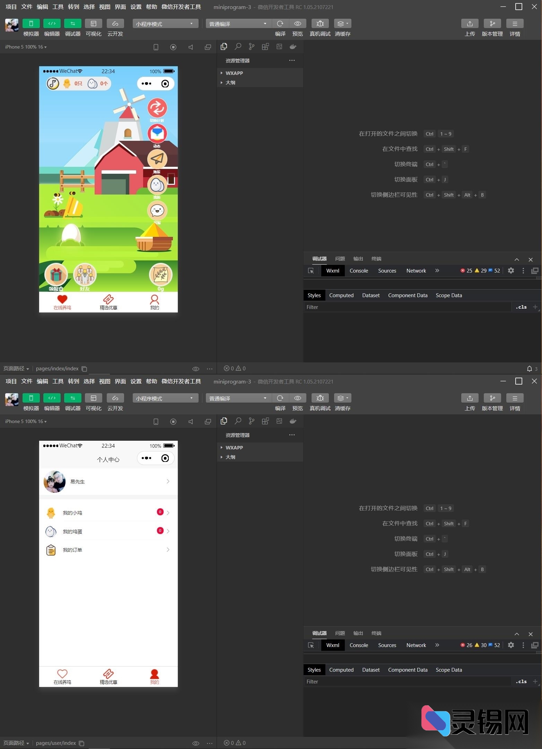
Task: Toggle the eye icon beside pages/index/index path
Action: pos(195,369)
